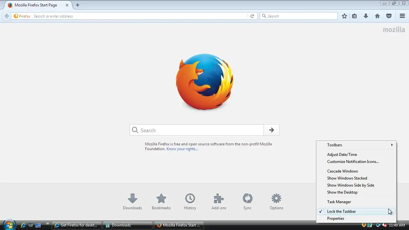The width and height of the screenshot is (409, 230).
Task: Switch to the Downloads taskbar button
Action: click(128, 225)
